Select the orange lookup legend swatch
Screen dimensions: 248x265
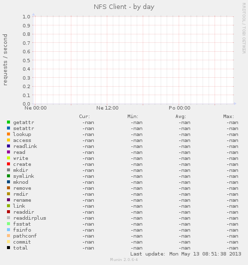(x=8, y=134)
